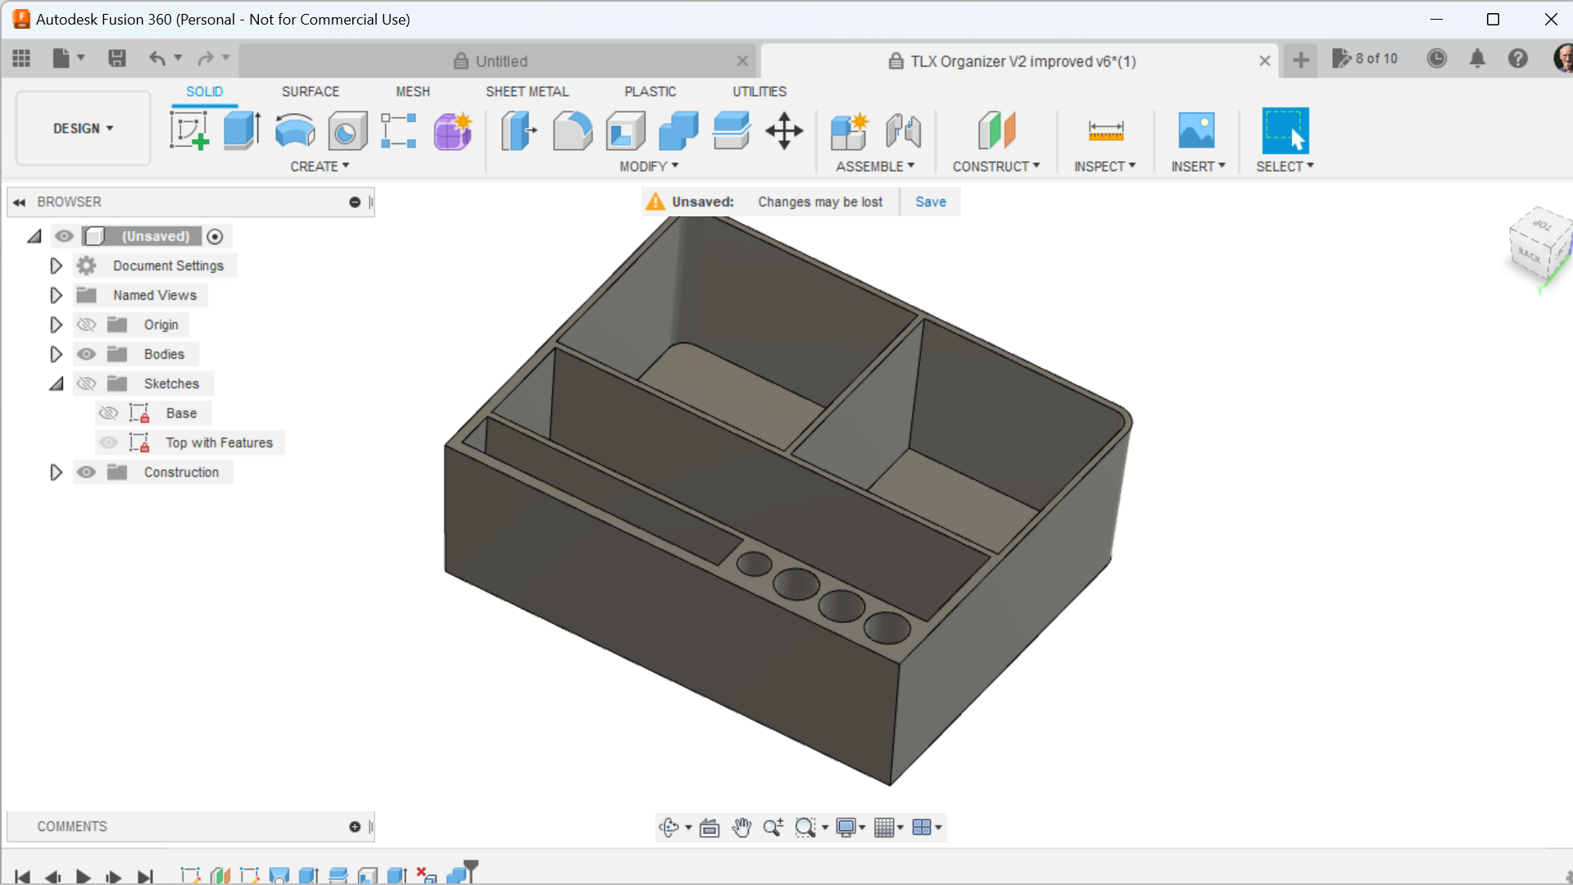
Task: Click the Extrude tool icon
Action: coord(242,131)
